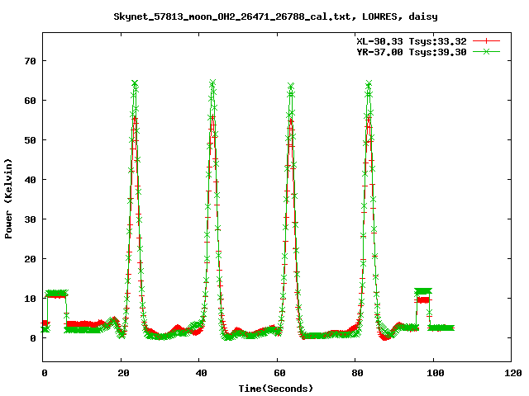Click the y-axis tick label 10
The width and height of the screenshot is (529, 396).
coord(30,299)
